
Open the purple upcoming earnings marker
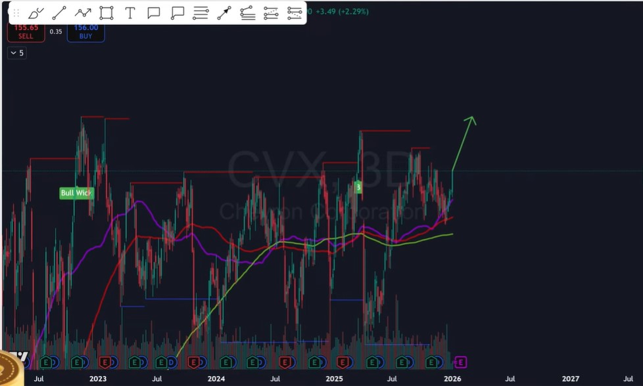460,362
